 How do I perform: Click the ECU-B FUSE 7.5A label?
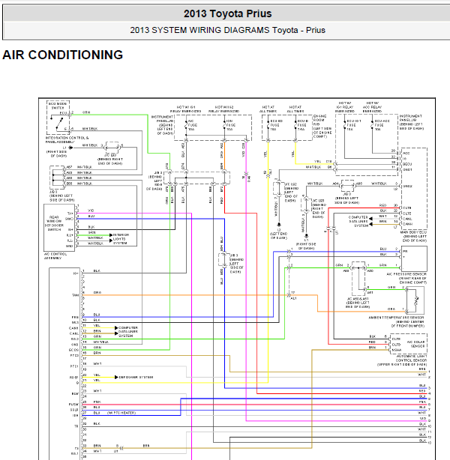tap(303, 125)
